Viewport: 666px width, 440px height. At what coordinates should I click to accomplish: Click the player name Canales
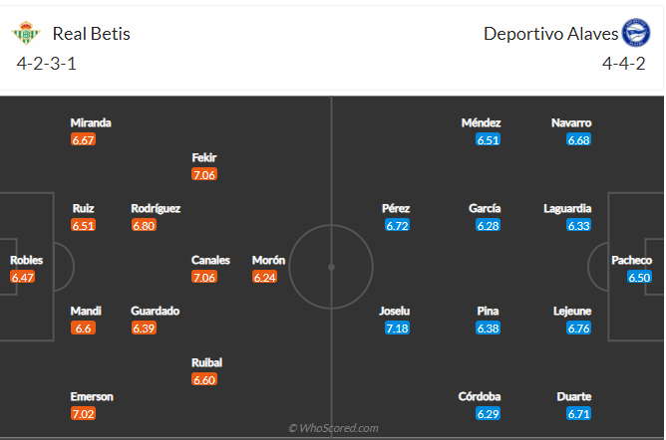coord(210,260)
